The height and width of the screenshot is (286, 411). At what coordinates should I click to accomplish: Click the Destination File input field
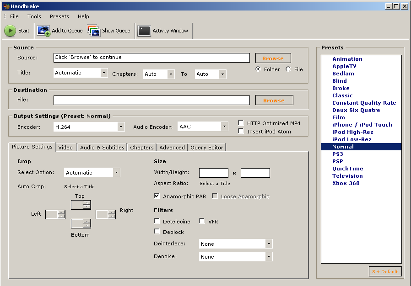151,100
